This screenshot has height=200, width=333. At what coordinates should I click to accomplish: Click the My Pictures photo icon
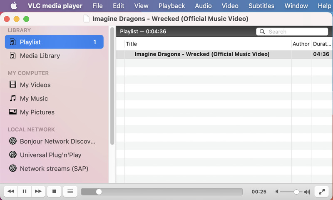click(13, 112)
